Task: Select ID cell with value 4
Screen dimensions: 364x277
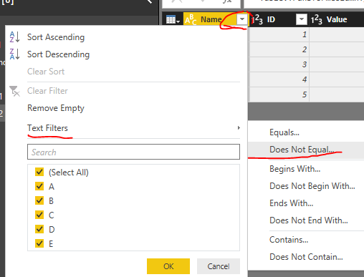Action: tap(279, 79)
